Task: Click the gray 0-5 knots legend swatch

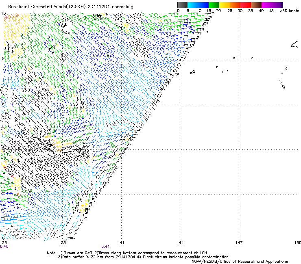Action: 182,5
